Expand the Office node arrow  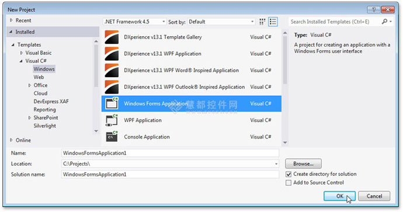(x=30, y=85)
